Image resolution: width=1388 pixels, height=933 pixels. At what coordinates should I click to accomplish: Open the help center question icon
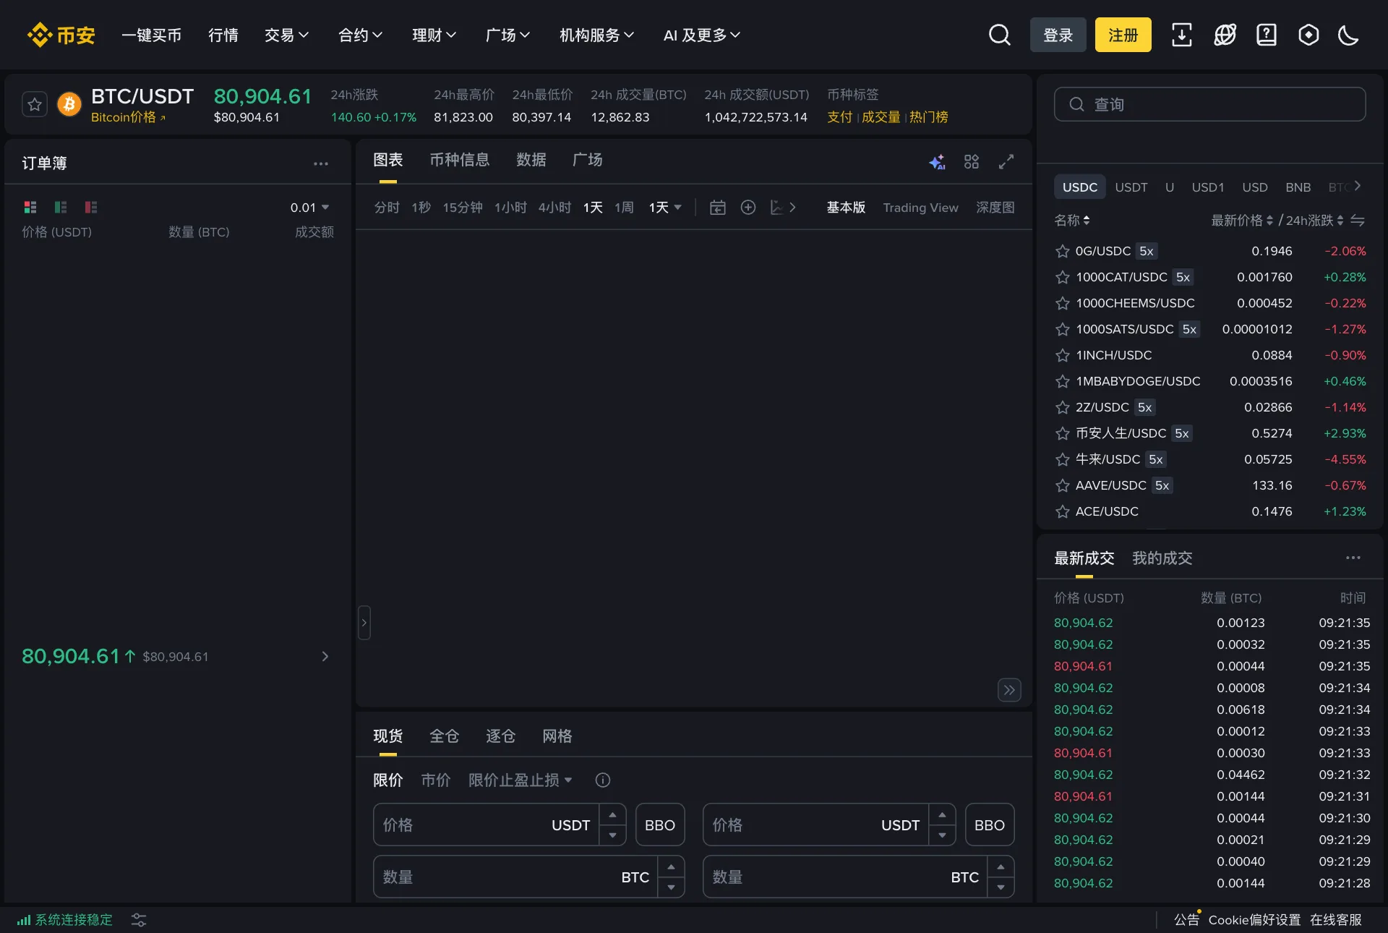(x=1267, y=35)
